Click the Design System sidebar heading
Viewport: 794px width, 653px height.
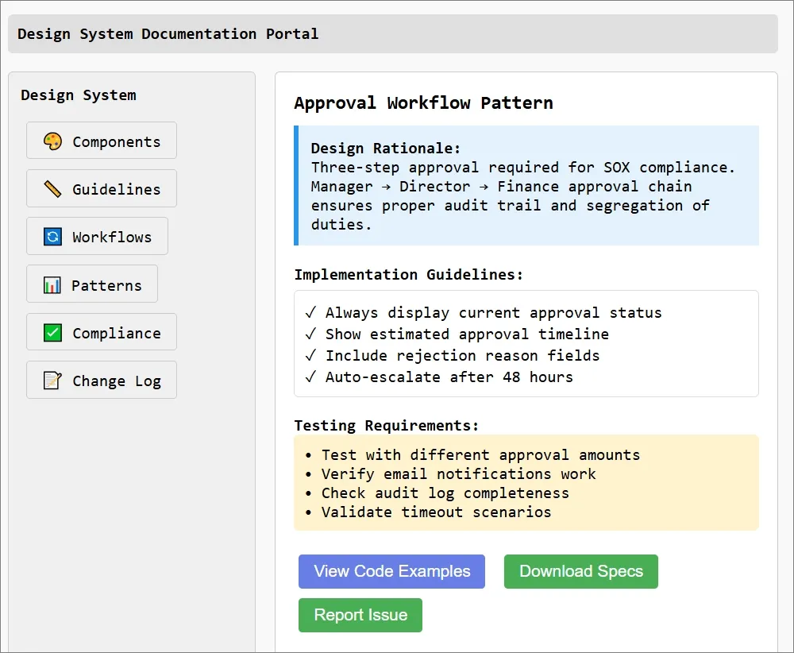(79, 95)
